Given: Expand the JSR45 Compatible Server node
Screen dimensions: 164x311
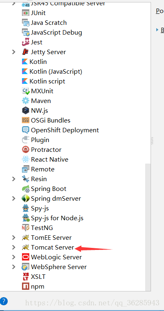Looking at the screenshot, I should point(14,3).
